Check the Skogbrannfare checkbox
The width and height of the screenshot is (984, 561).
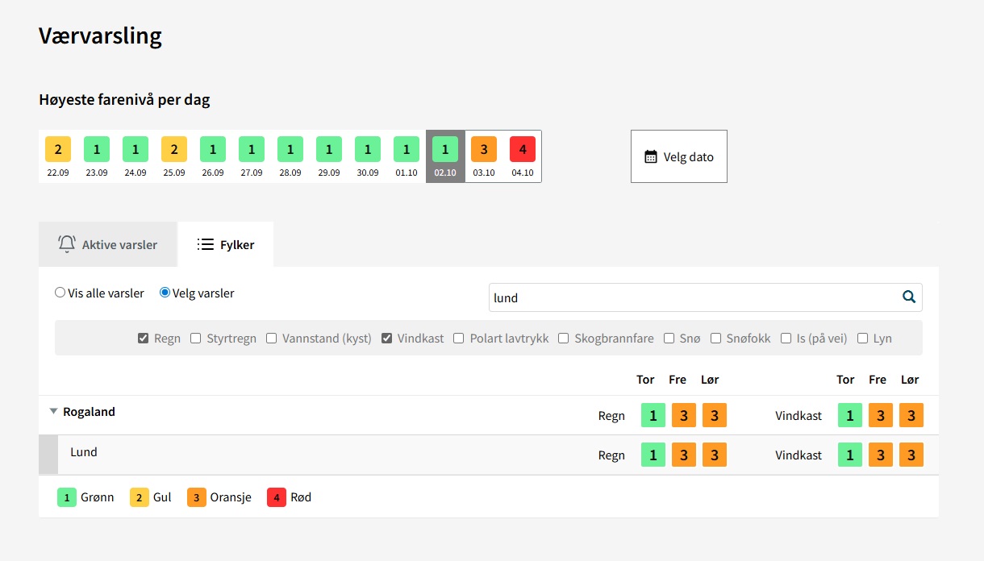coord(564,339)
